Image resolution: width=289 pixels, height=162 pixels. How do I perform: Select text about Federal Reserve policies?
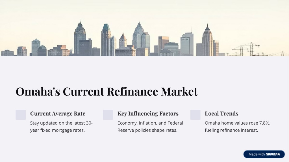point(150,127)
